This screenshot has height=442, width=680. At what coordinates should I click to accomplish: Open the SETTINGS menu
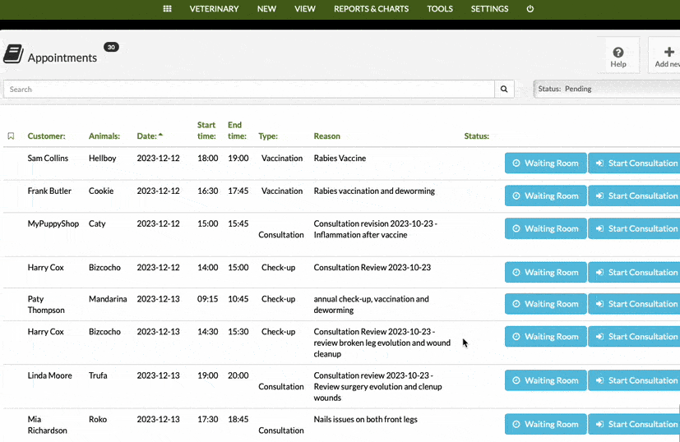point(489,9)
